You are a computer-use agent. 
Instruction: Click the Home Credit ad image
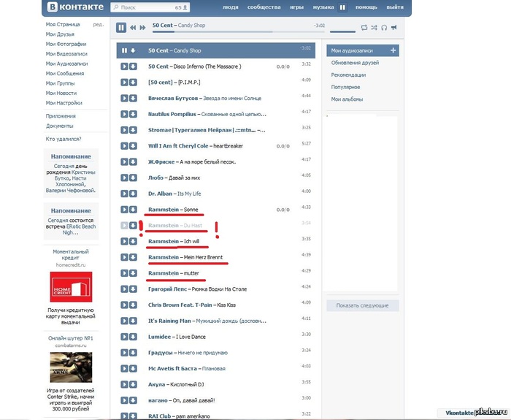[71, 287]
